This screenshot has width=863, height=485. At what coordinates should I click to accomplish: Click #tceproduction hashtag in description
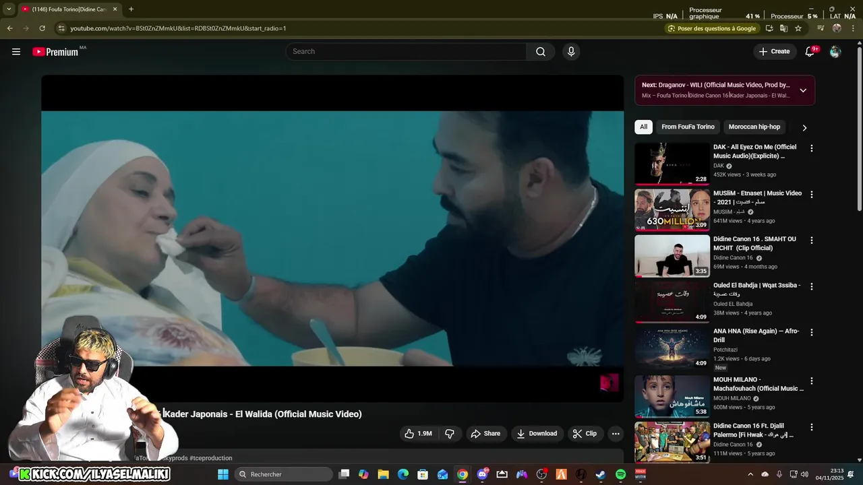[210, 458]
